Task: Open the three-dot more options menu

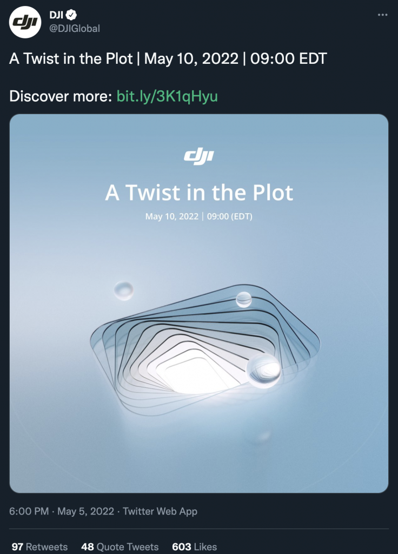Action: click(x=382, y=15)
